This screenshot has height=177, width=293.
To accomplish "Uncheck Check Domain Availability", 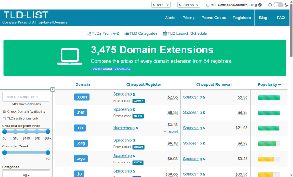I will [4, 112].
